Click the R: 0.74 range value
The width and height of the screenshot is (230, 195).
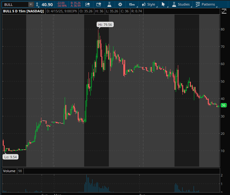[x=137, y=11]
